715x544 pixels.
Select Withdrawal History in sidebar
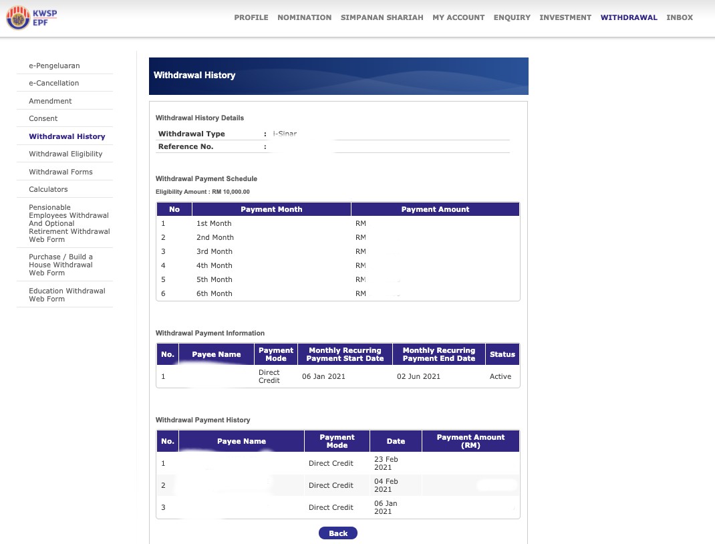coord(67,136)
